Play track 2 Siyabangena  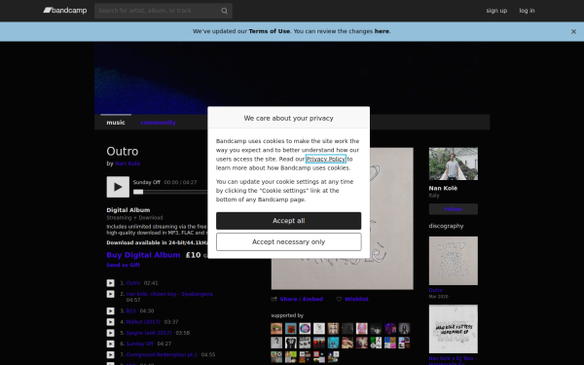coord(111,294)
